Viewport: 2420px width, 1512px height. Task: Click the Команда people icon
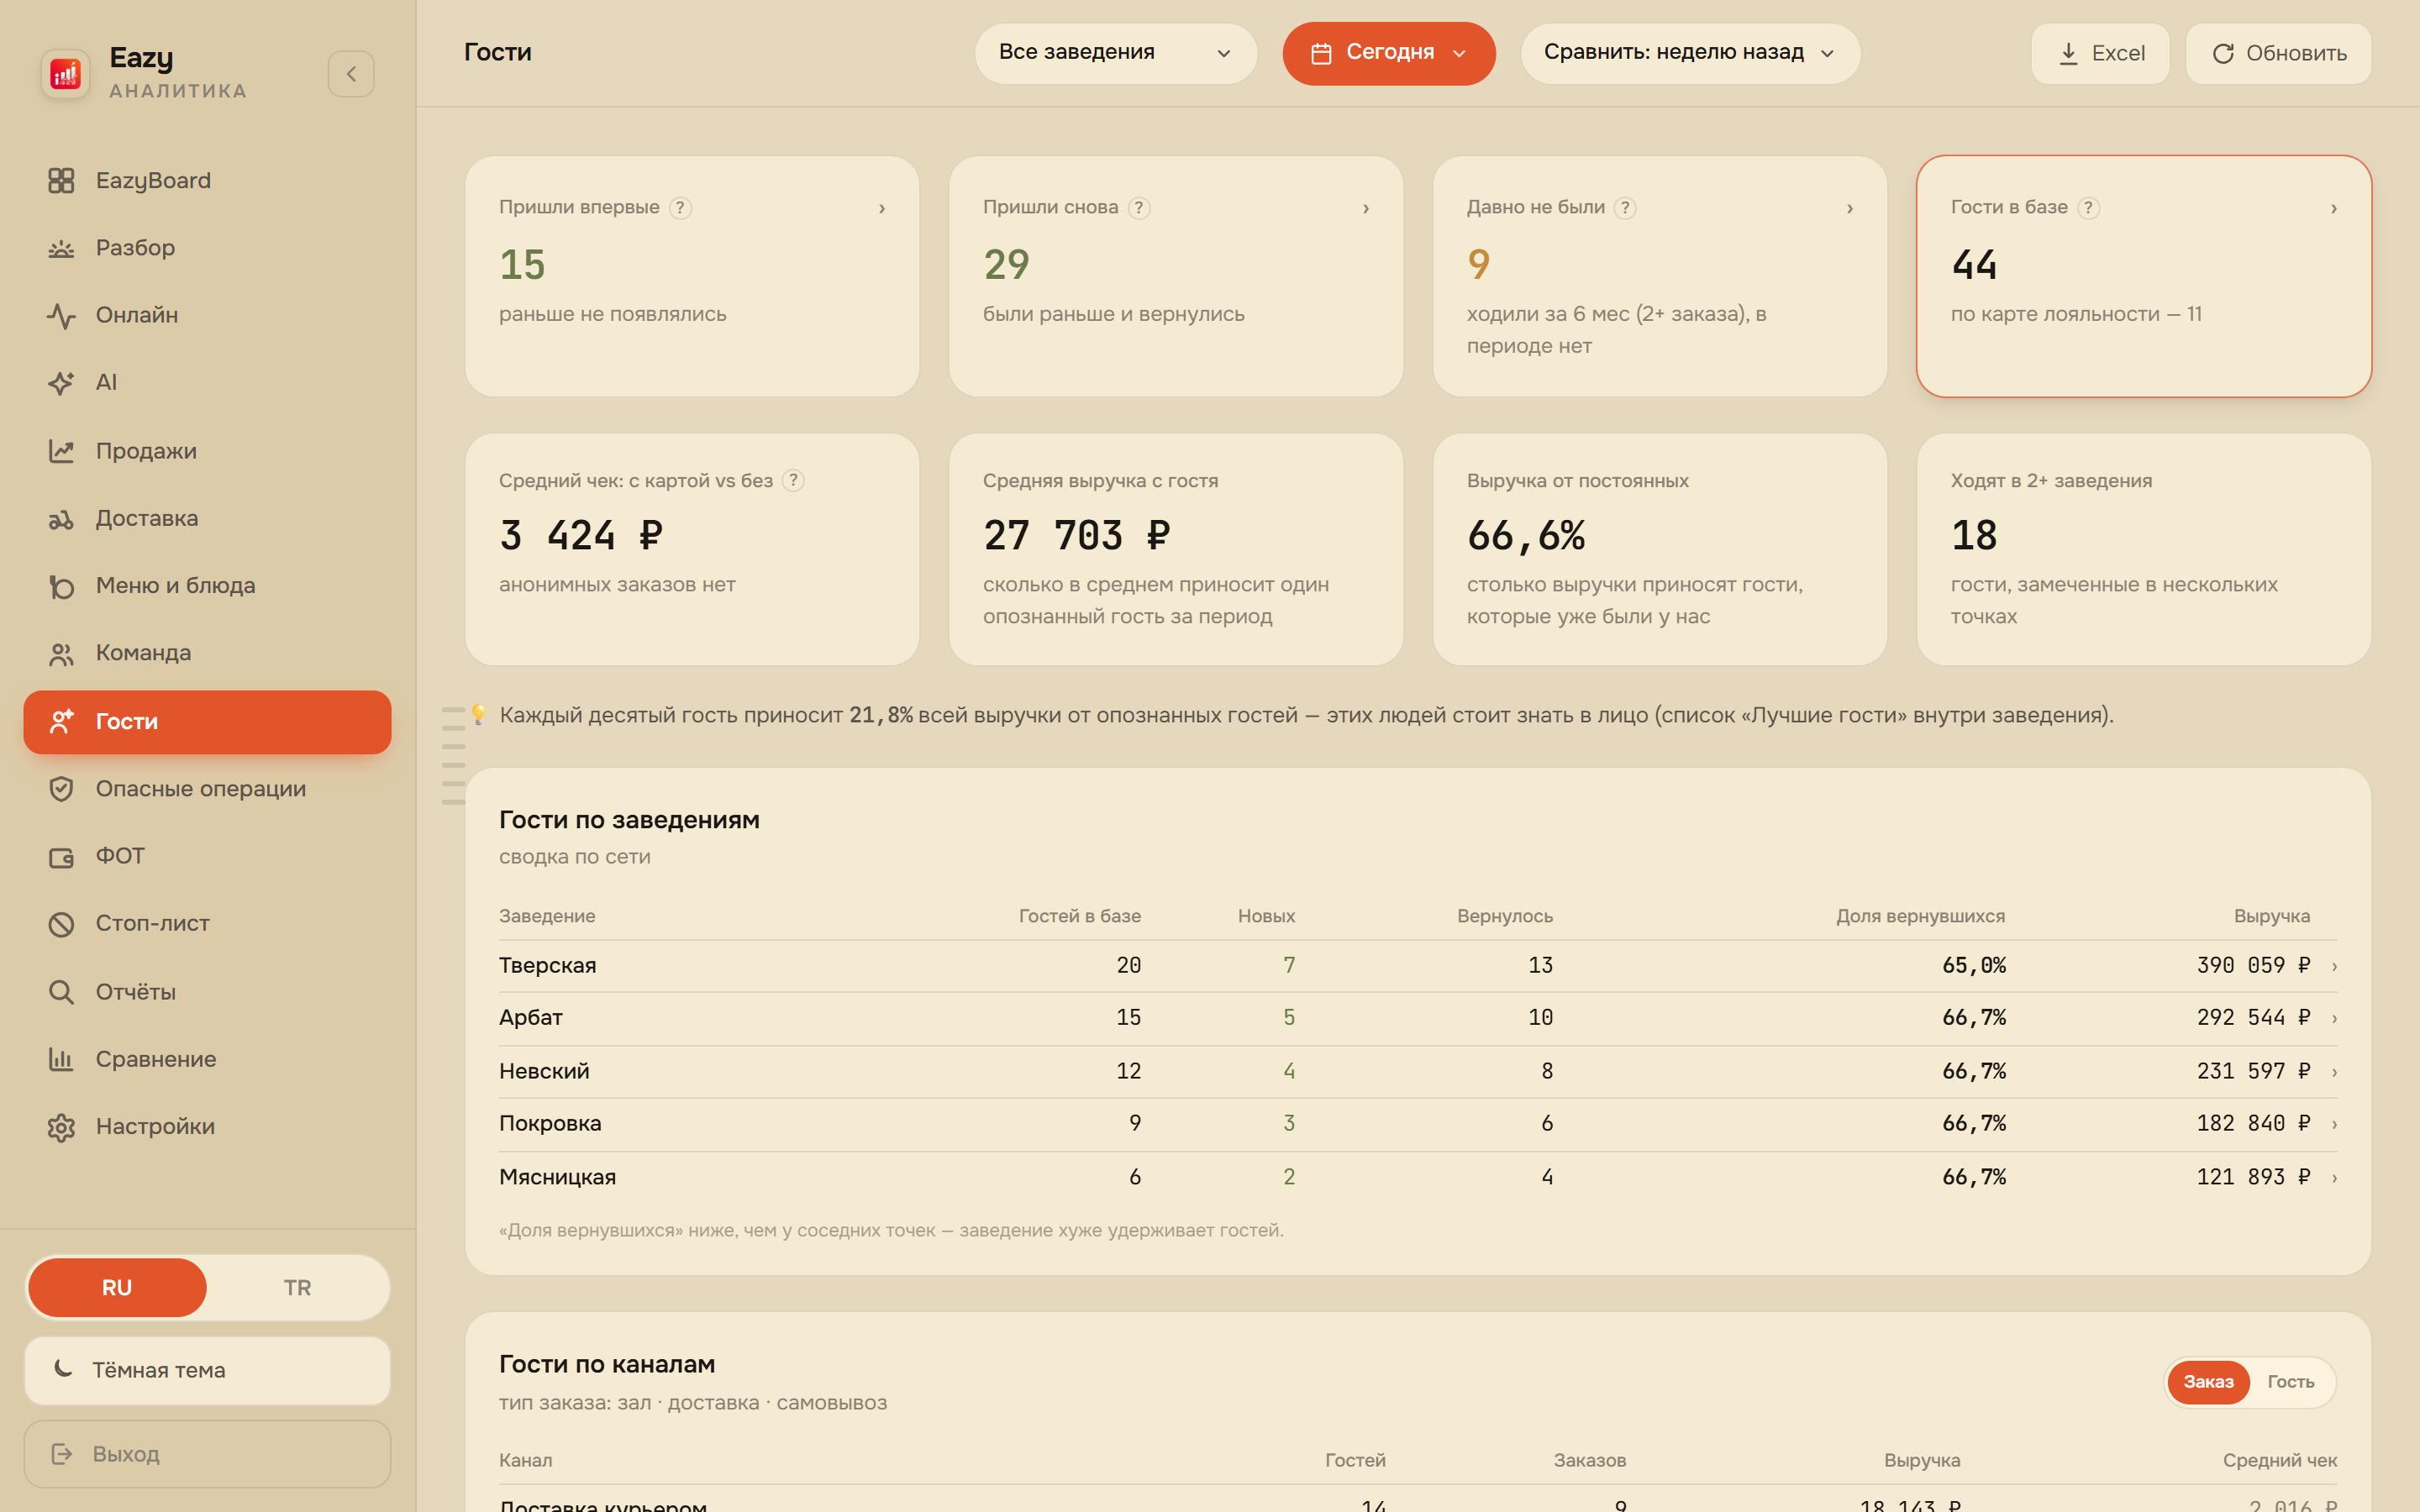pyautogui.click(x=61, y=654)
